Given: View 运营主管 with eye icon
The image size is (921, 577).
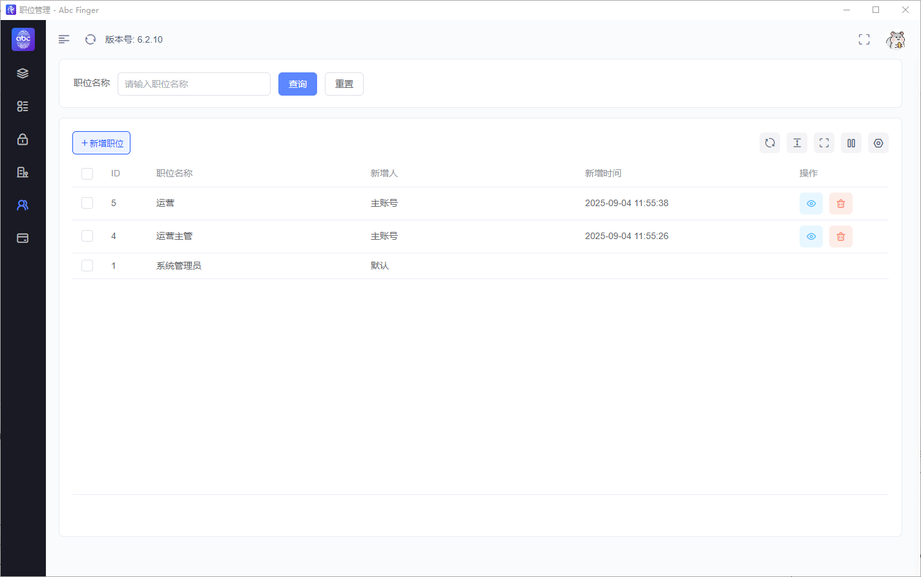Looking at the screenshot, I should pos(811,236).
